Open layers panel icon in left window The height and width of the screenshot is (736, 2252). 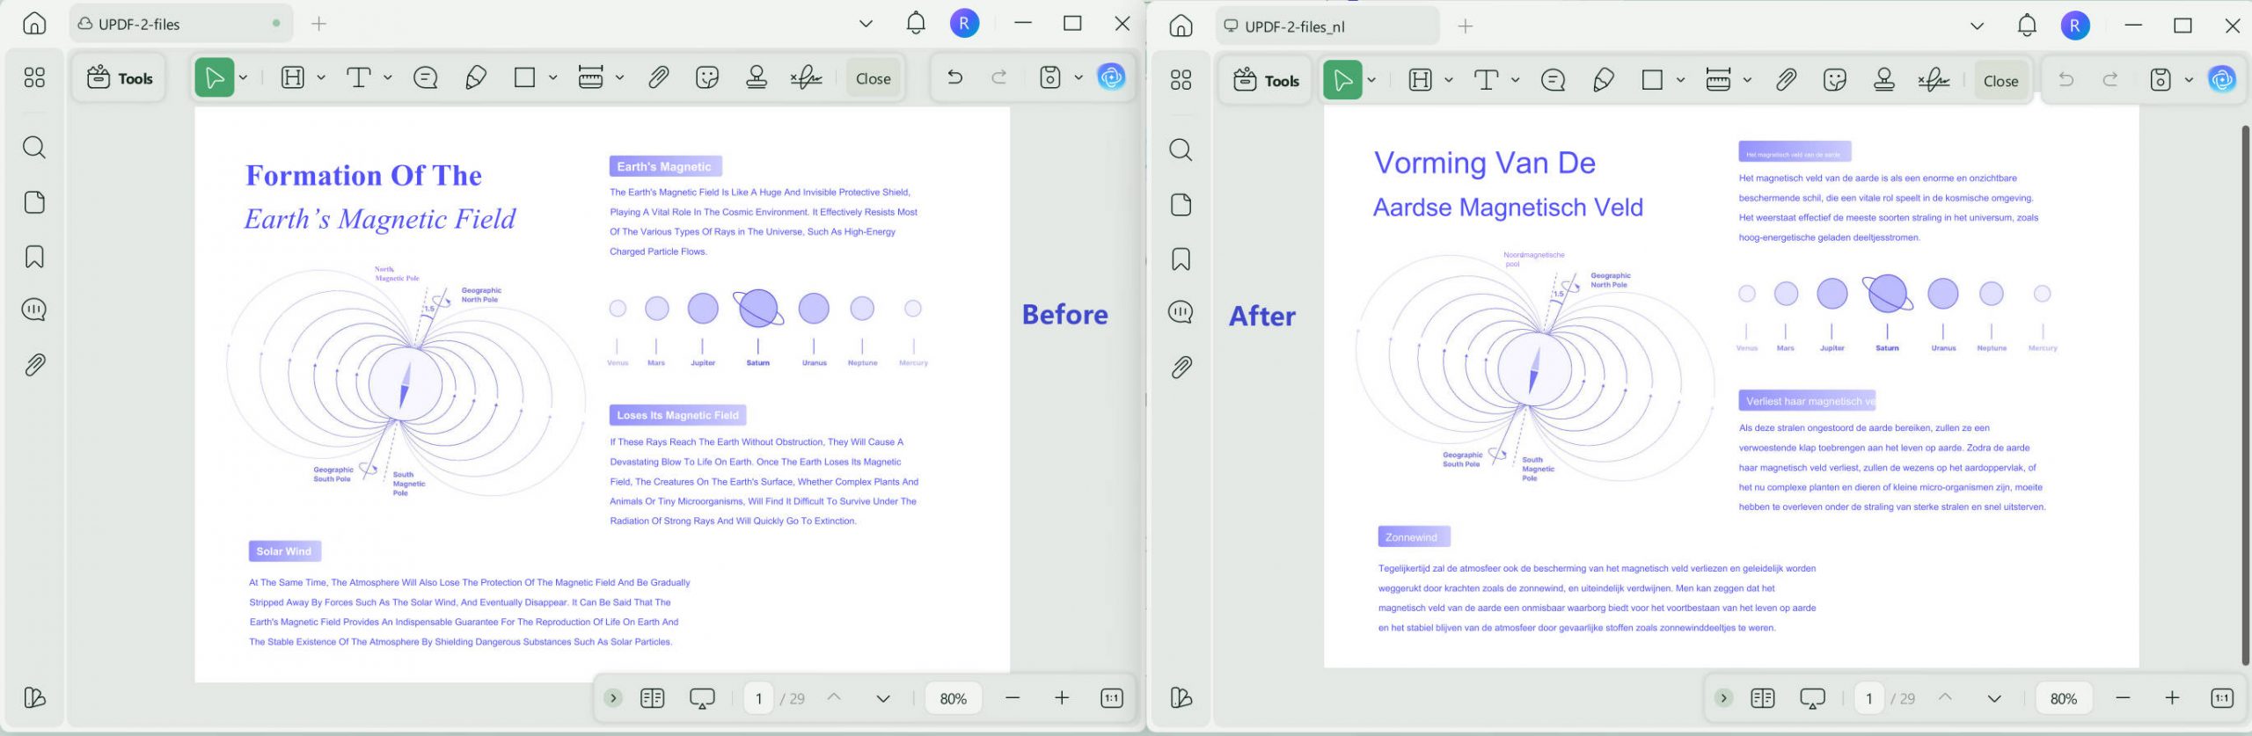[x=34, y=698]
